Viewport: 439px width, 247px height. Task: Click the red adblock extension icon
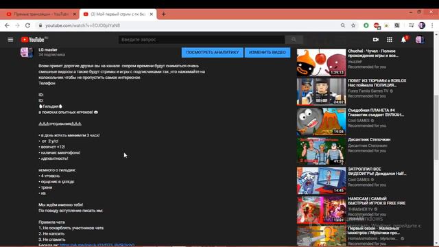point(377,26)
